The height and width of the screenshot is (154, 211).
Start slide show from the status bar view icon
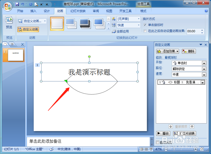click(151, 149)
